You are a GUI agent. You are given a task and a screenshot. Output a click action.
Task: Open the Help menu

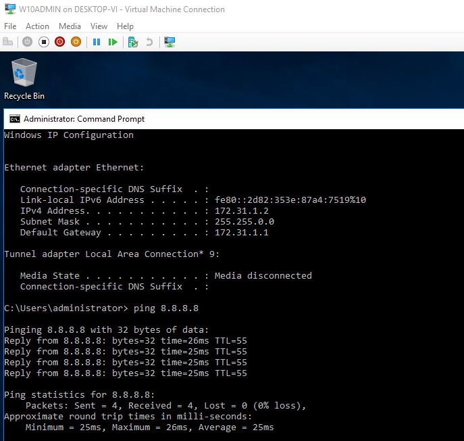click(x=125, y=26)
